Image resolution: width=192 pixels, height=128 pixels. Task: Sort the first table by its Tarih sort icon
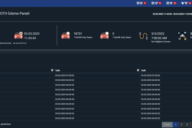52,70
